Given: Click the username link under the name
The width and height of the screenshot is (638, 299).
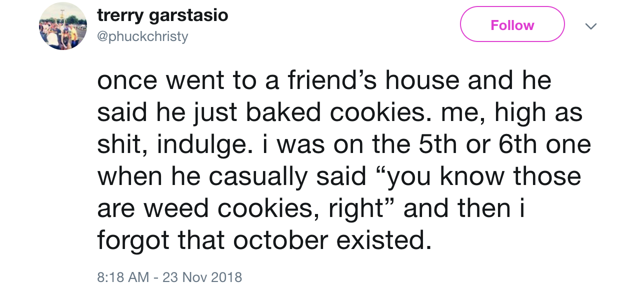Looking at the screenshot, I should tap(143, 36).
